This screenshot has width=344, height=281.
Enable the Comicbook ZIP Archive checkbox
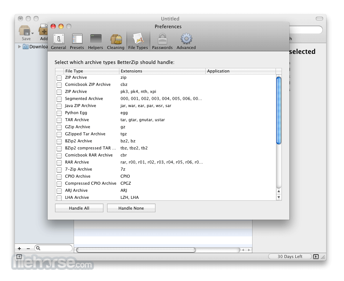[59, 85]
